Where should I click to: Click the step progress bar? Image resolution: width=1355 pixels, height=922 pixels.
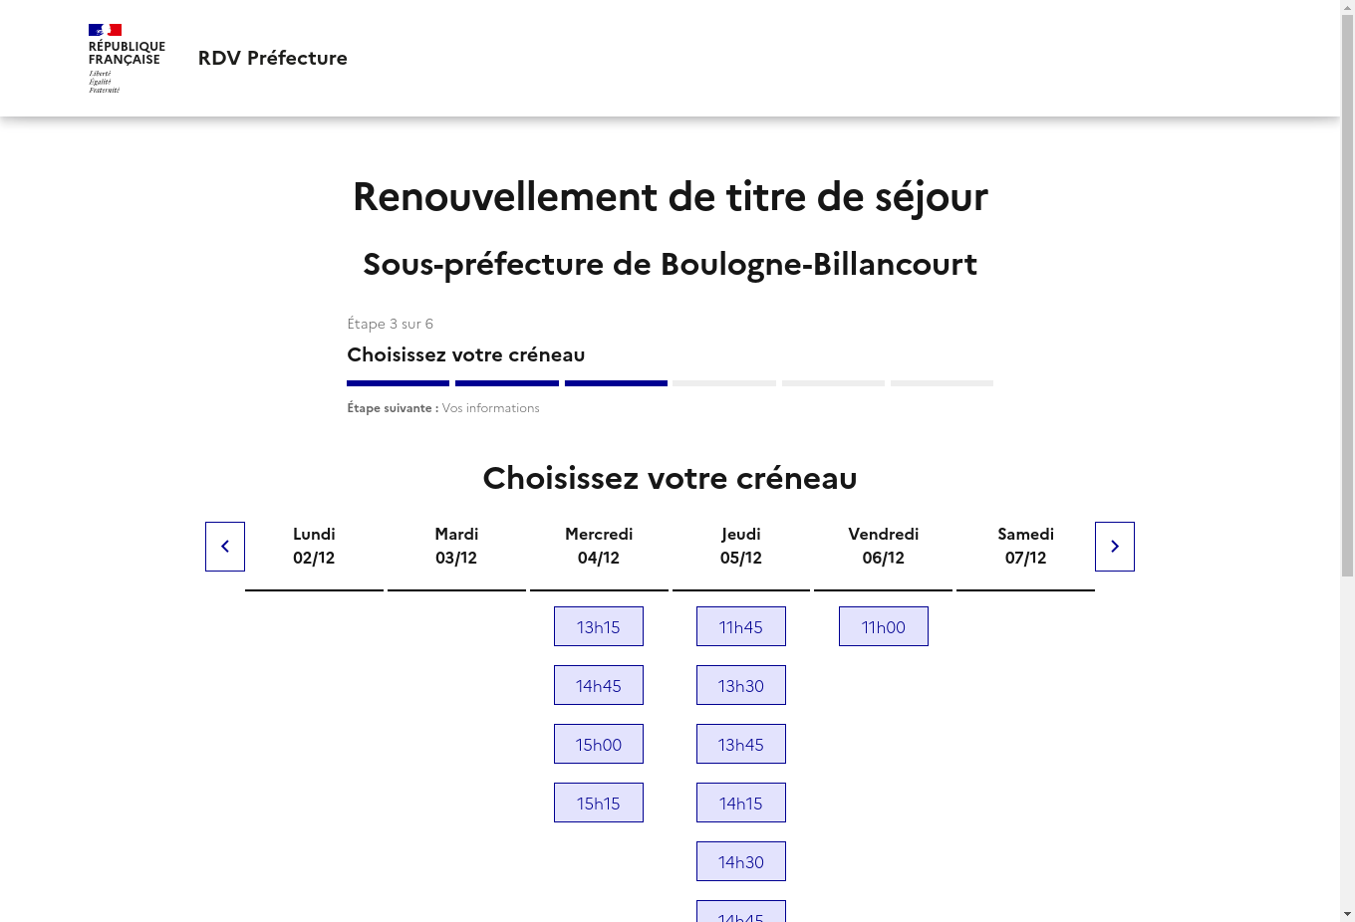click(x=670, y=383)
